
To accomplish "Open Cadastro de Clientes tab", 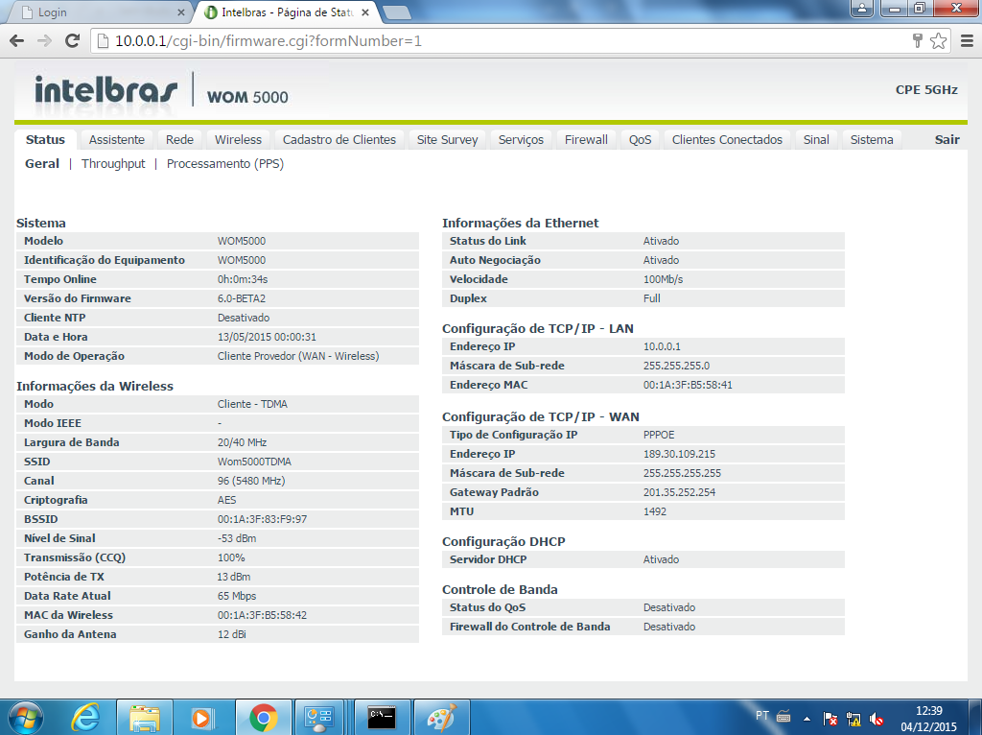I will (339, 140).
